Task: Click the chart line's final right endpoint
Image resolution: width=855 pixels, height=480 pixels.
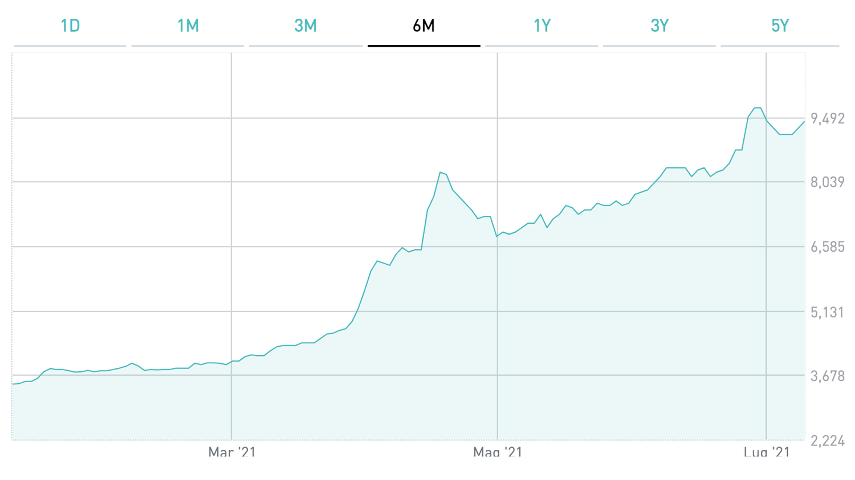Action: click(804, 121)
